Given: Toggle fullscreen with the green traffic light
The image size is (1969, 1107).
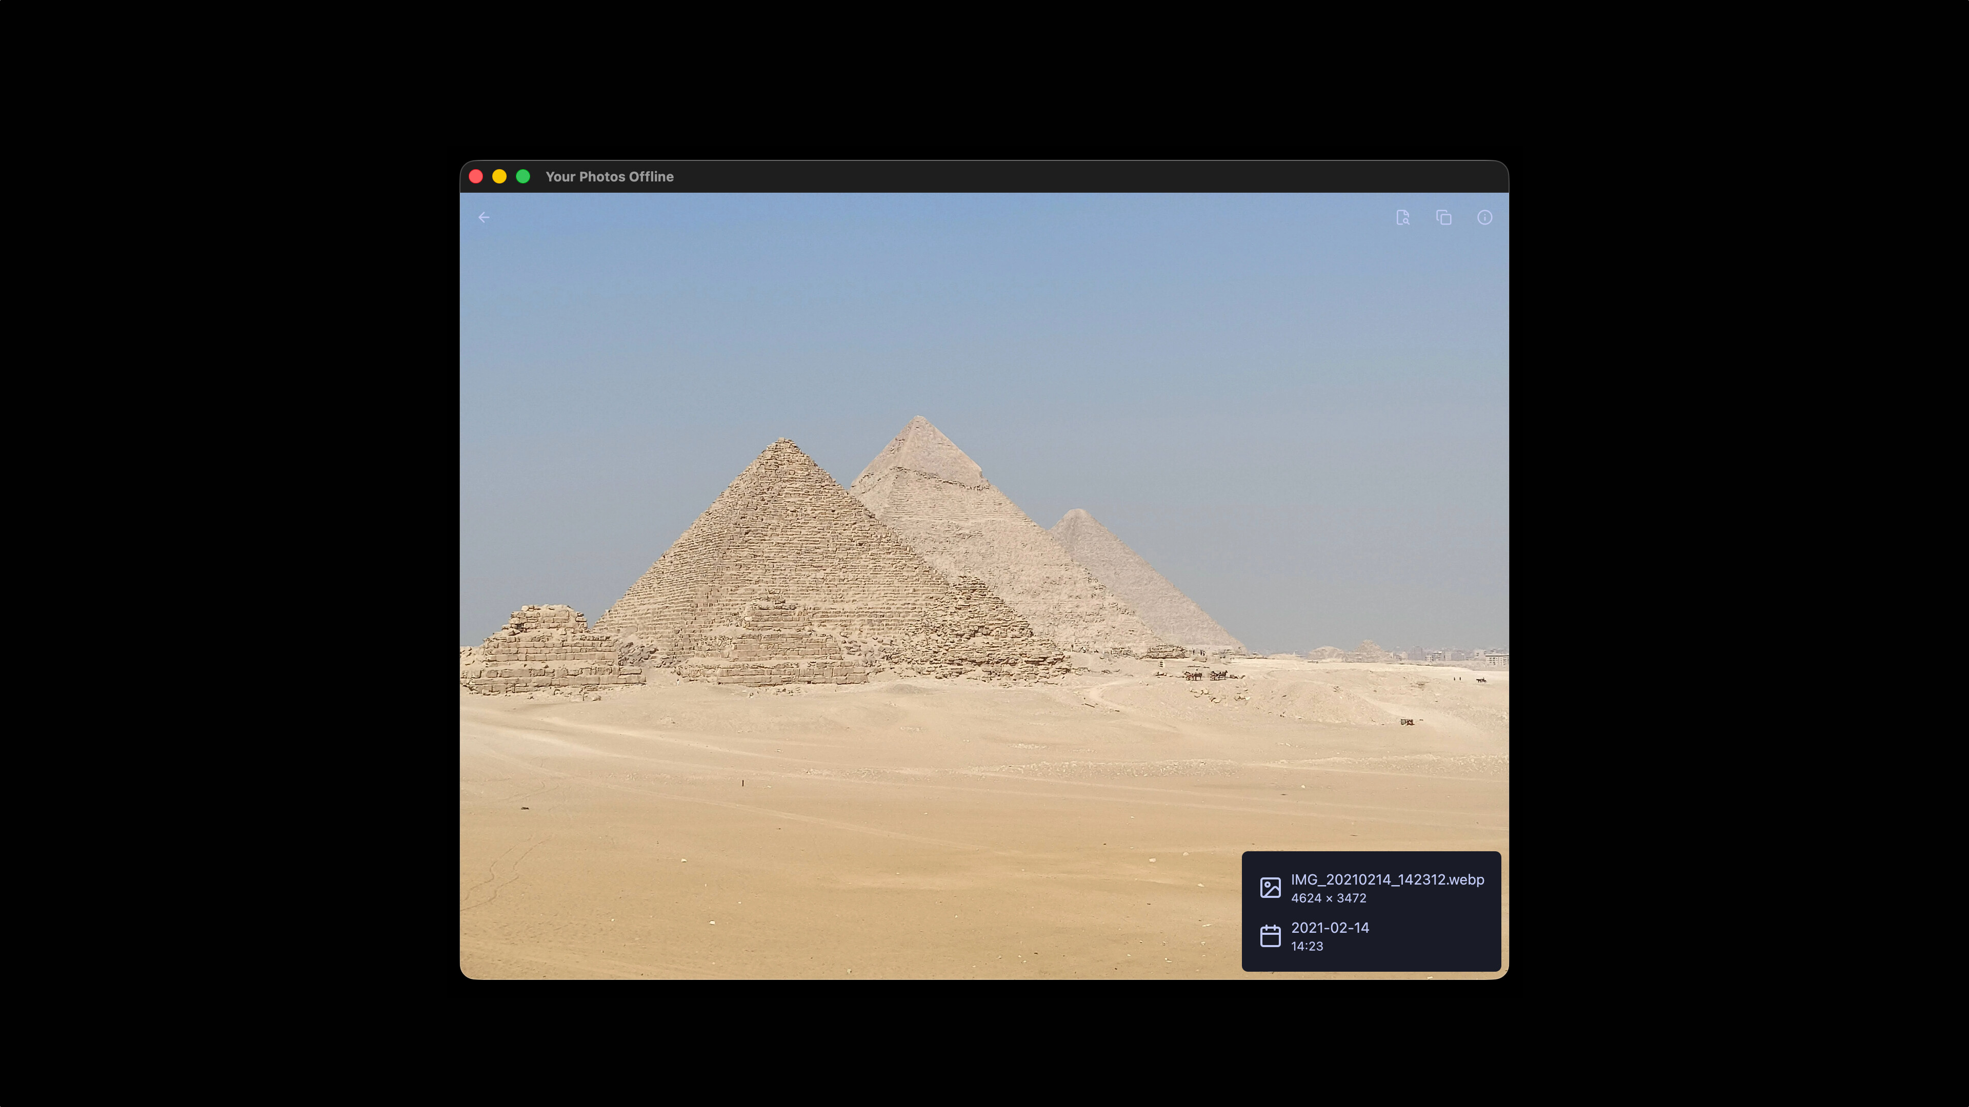Looking at the screenshot, I should coord(523,176).
